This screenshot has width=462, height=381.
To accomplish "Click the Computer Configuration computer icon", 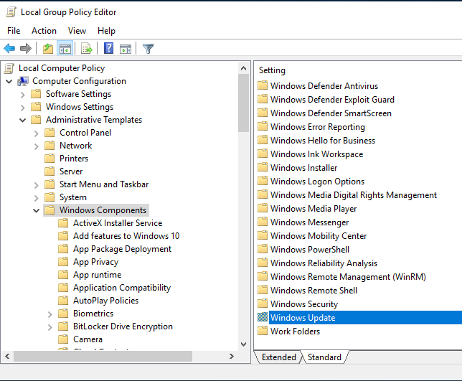I will coord(23,81).
